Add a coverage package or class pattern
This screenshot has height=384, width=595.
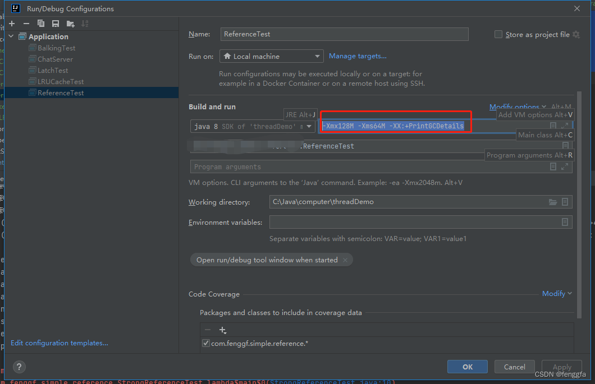click(x=223, y=330)
